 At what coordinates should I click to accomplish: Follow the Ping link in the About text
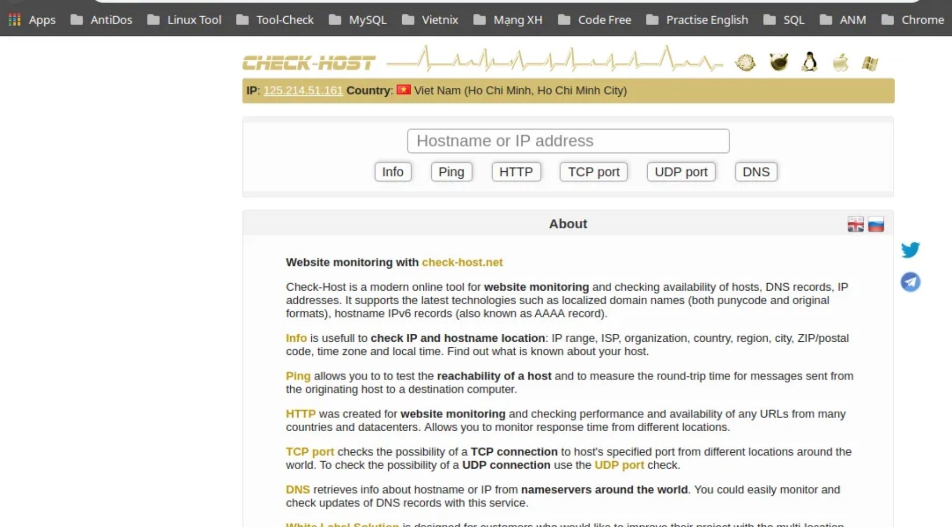point(298,376)
